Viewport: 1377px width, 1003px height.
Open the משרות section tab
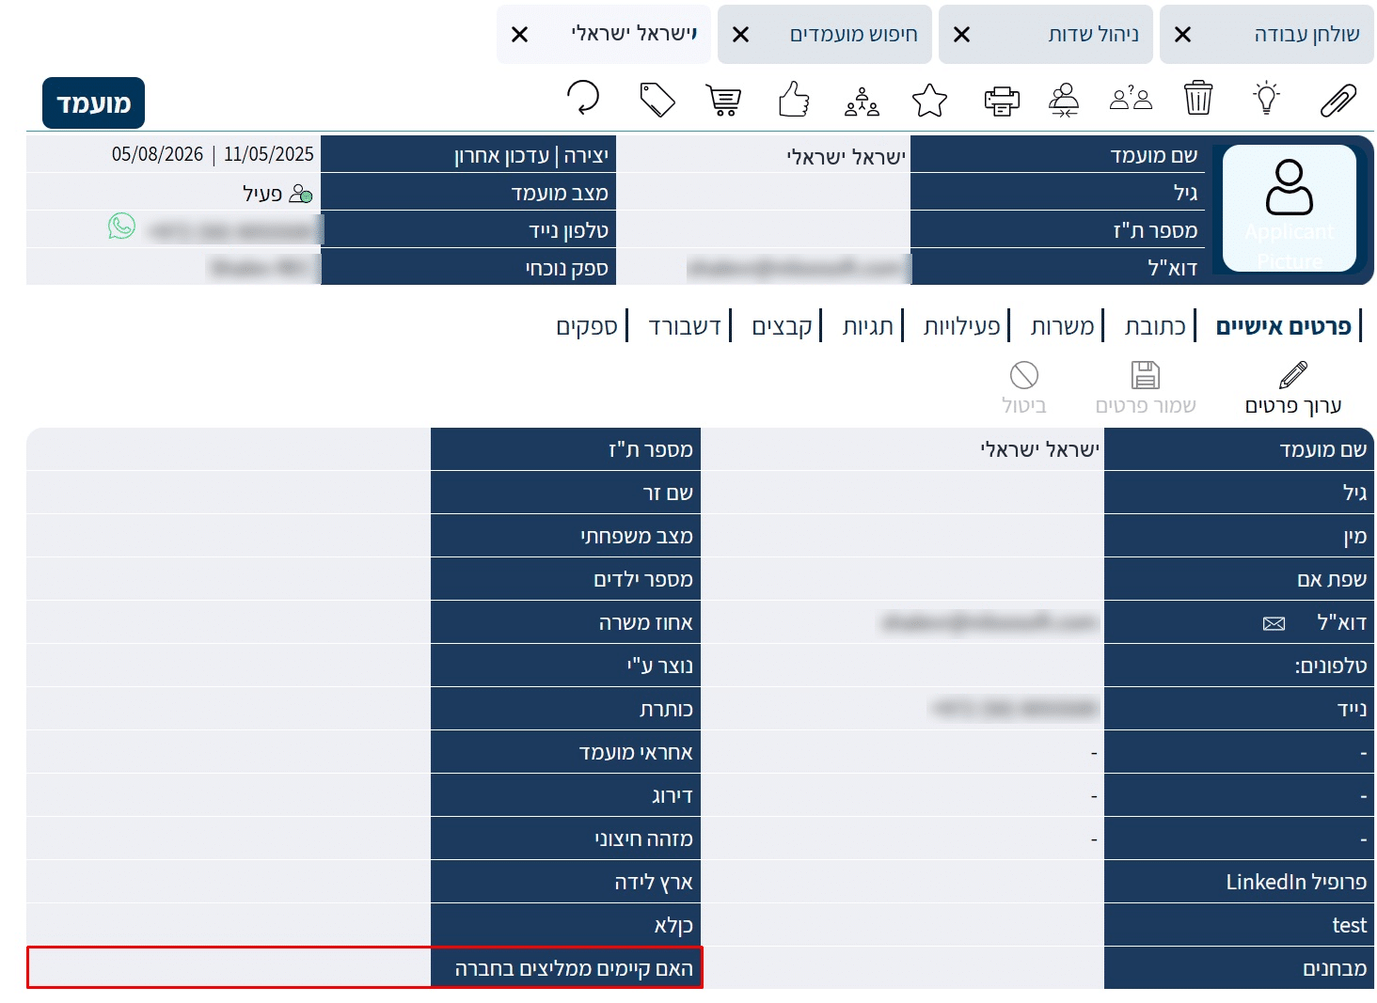pos(1062,326)
